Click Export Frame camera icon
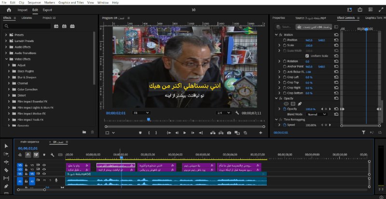The image size is (386, 199). tap(229, 133)
